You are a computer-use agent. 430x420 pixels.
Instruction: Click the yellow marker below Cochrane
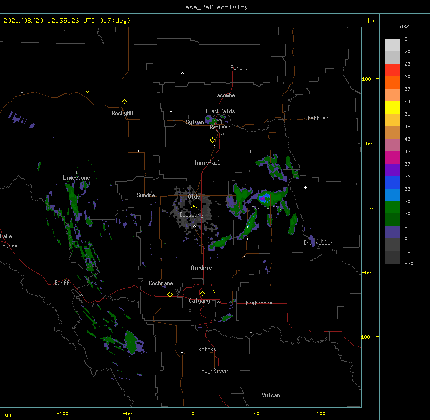[x=170, y=294]
